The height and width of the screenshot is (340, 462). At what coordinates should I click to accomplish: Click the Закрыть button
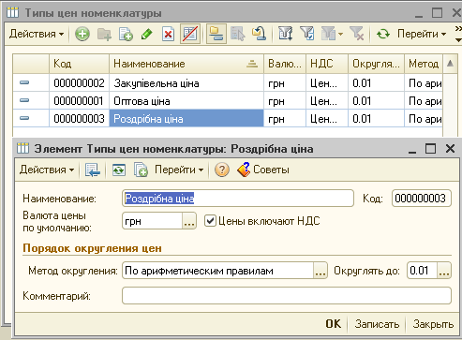point(433,324)
